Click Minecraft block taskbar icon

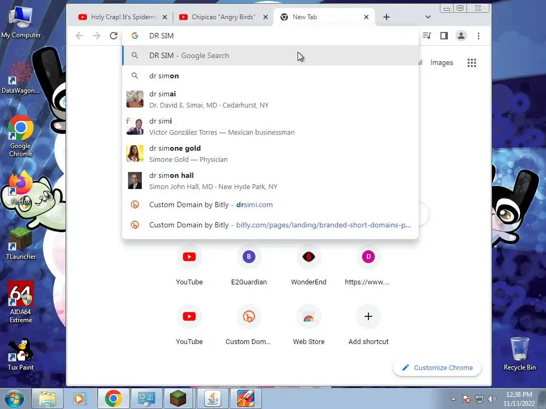pos(178,398)
